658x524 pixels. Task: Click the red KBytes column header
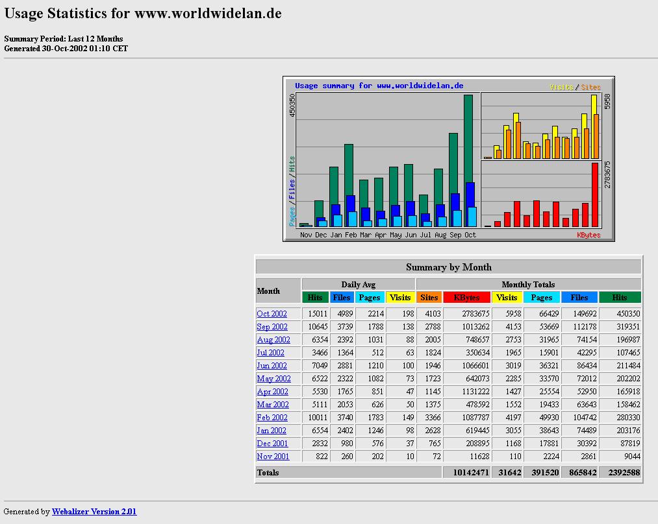(x=466, y=298)
